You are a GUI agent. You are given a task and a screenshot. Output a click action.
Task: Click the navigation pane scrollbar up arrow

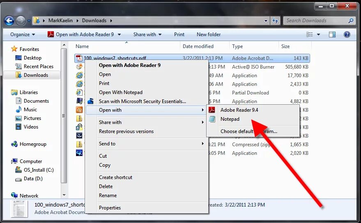coord(64,45)
